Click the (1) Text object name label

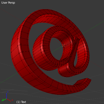(x=21, y=102)
